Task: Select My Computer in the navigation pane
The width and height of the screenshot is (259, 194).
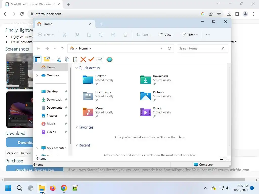Action: coord(56,148)
